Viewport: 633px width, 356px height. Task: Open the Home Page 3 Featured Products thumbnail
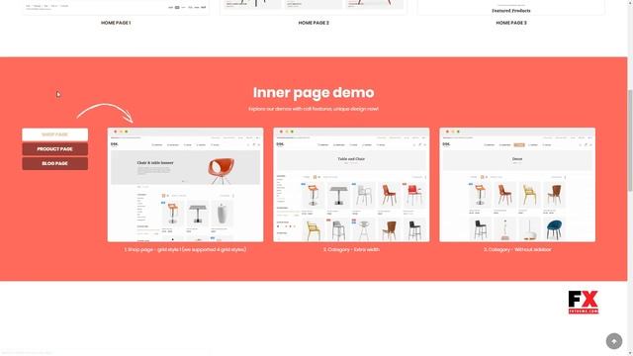click(x=511, y=7)
